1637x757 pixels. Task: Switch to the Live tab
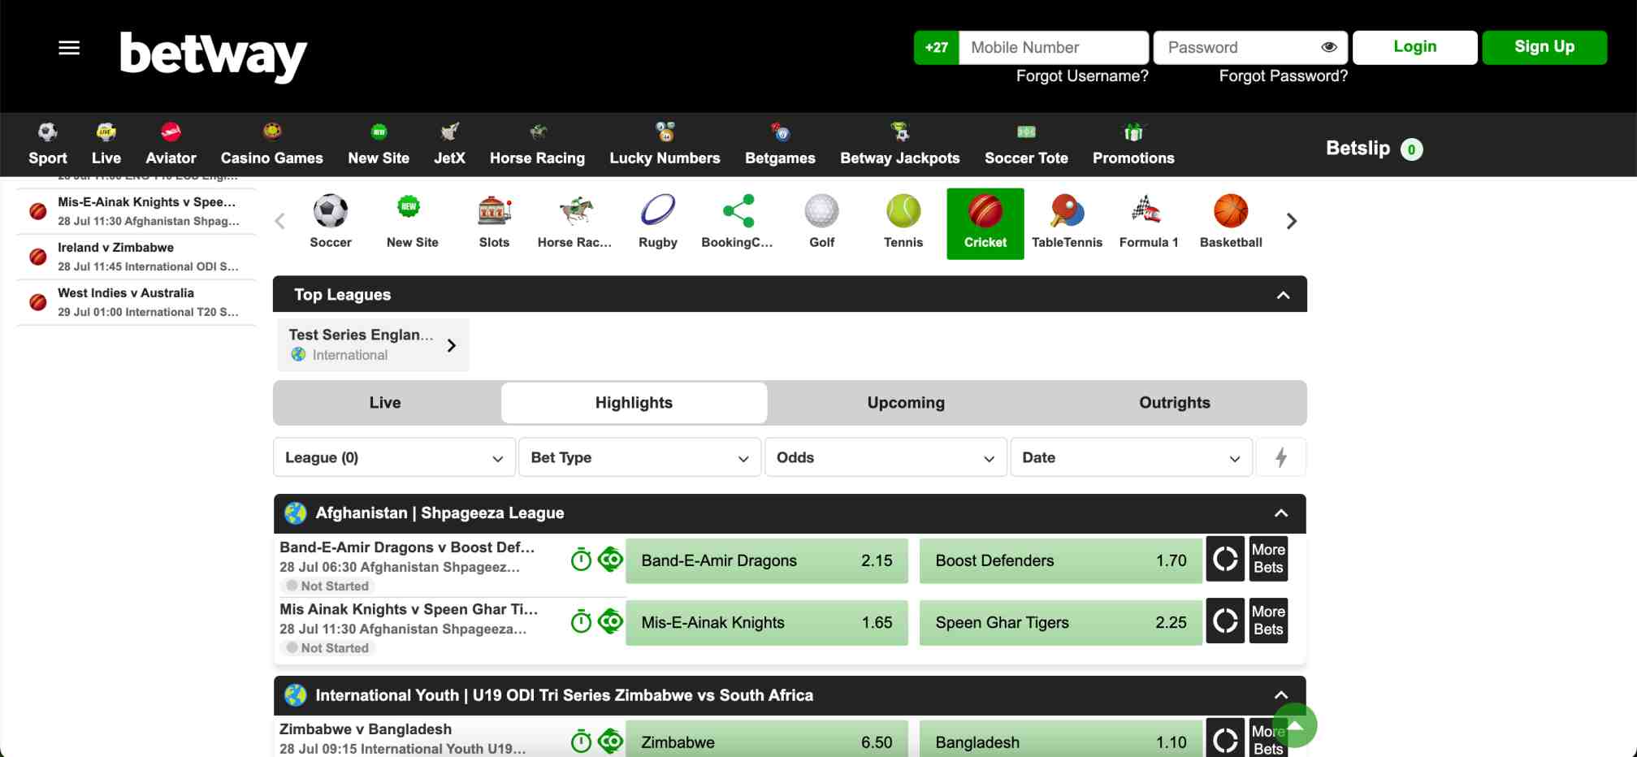(x=385, y=403)
